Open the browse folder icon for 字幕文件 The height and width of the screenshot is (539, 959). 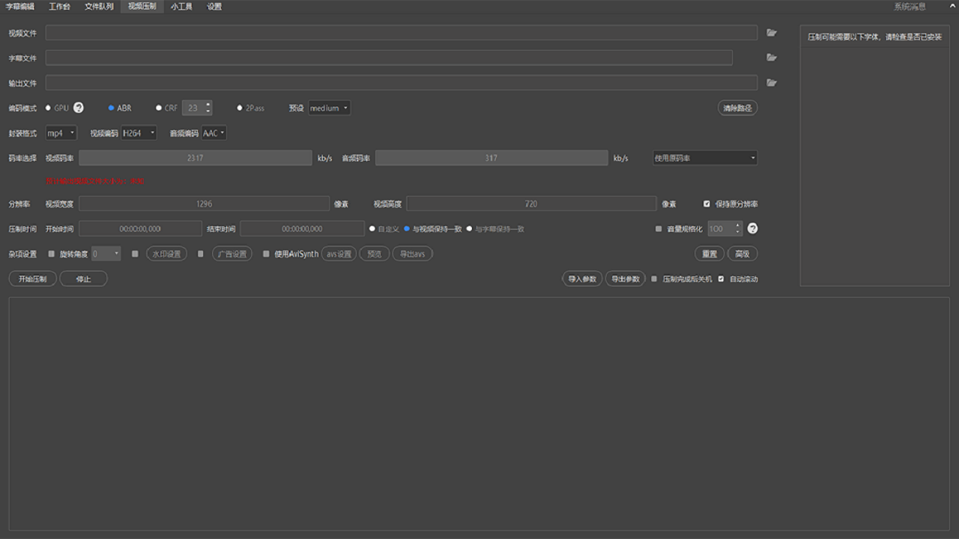[x=772, y=58]
